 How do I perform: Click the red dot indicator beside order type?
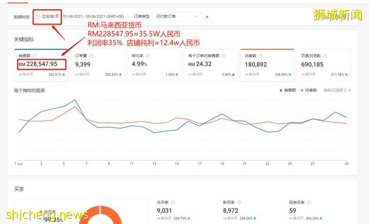(207, 17)
